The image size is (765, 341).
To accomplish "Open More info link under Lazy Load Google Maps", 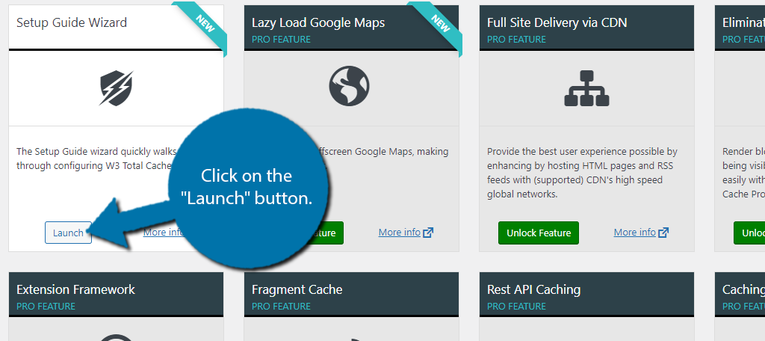I will pyautogui.click(x=399, y=232).
